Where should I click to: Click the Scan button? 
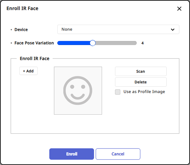(x=141, y=71)
